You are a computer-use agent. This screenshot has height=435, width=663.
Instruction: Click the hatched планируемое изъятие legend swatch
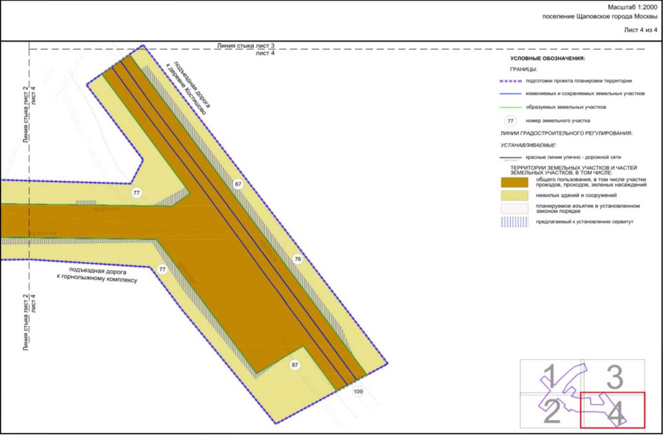coord(514,209)
